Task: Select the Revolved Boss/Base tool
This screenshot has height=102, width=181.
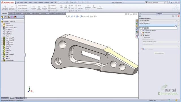Action: 12,8
